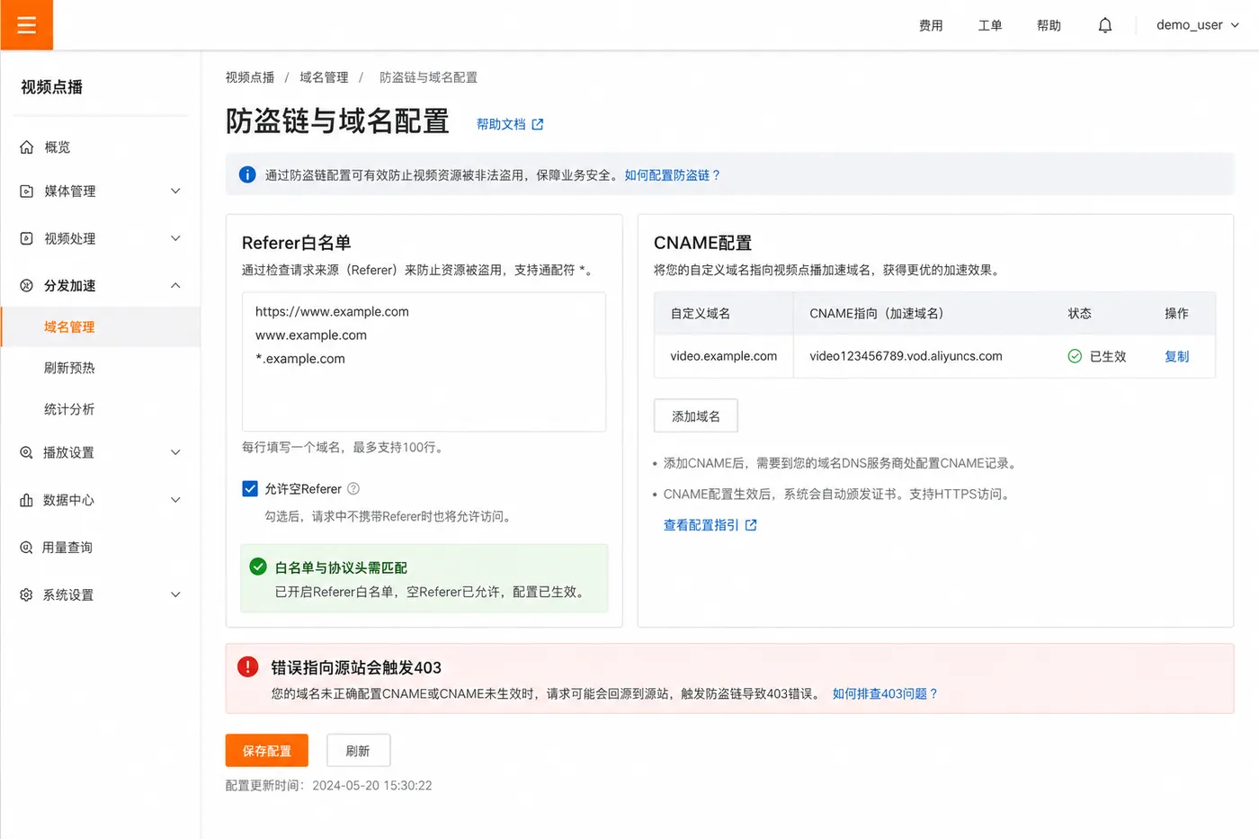Uncheck the 允许空Referer checkbox
The height and width of the screenshot is (839, 1259).
[250, 488]
